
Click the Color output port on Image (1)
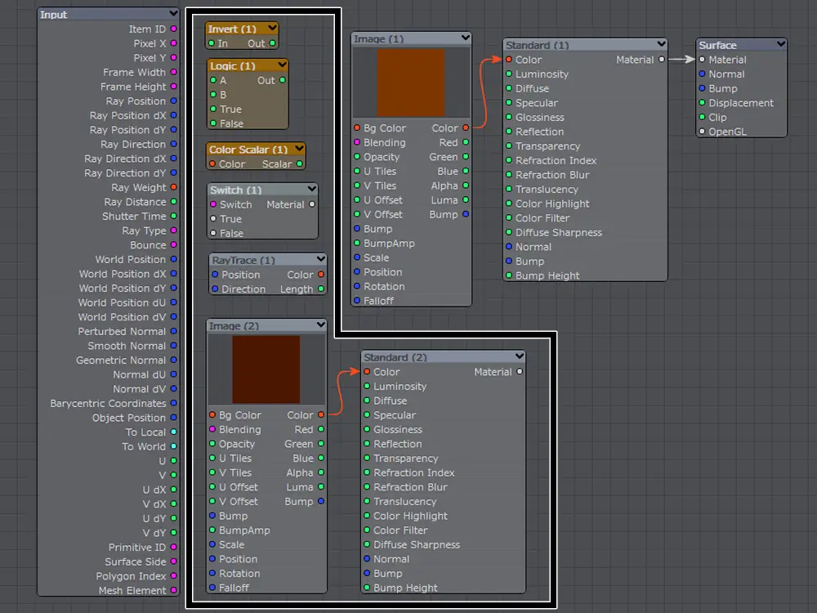466,128
